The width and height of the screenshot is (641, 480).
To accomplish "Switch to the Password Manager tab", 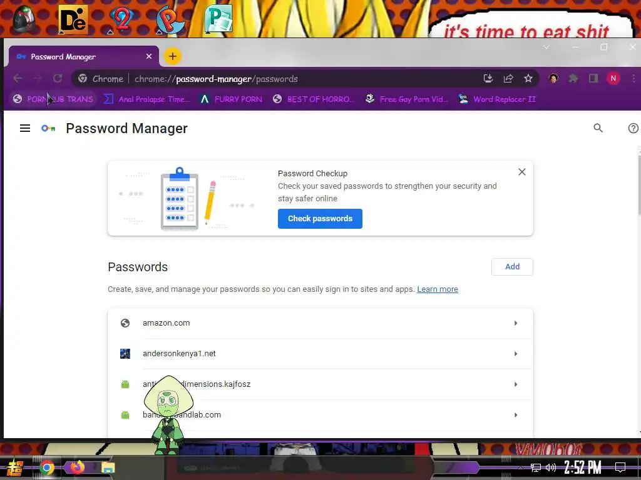I will click(83, 56).
